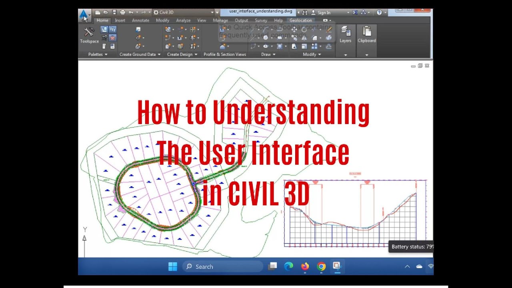Switch to the Manage ribbon tab
The width and height of the screenshot is (512, 288).
pos(220,20)
